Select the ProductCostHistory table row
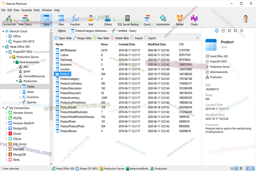Viewport: 256px width, 171px height. pyautogui.click(x=127, y=83)
